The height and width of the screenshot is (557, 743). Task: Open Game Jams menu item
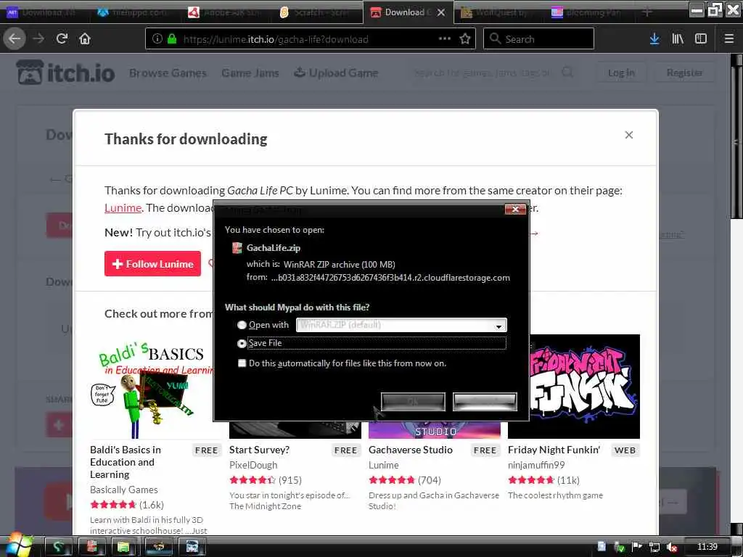(x=250, y=73)
